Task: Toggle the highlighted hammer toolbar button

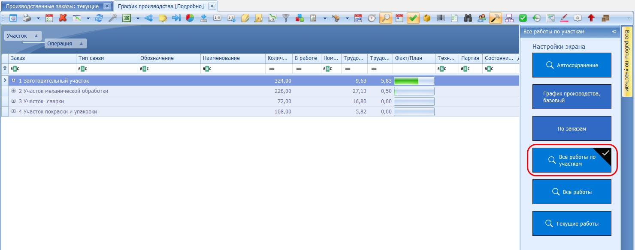Action: pyautogui.click(x=495, y=18)
